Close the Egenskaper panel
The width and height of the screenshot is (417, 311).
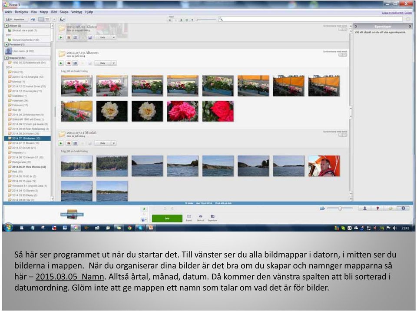pos(410,26)
